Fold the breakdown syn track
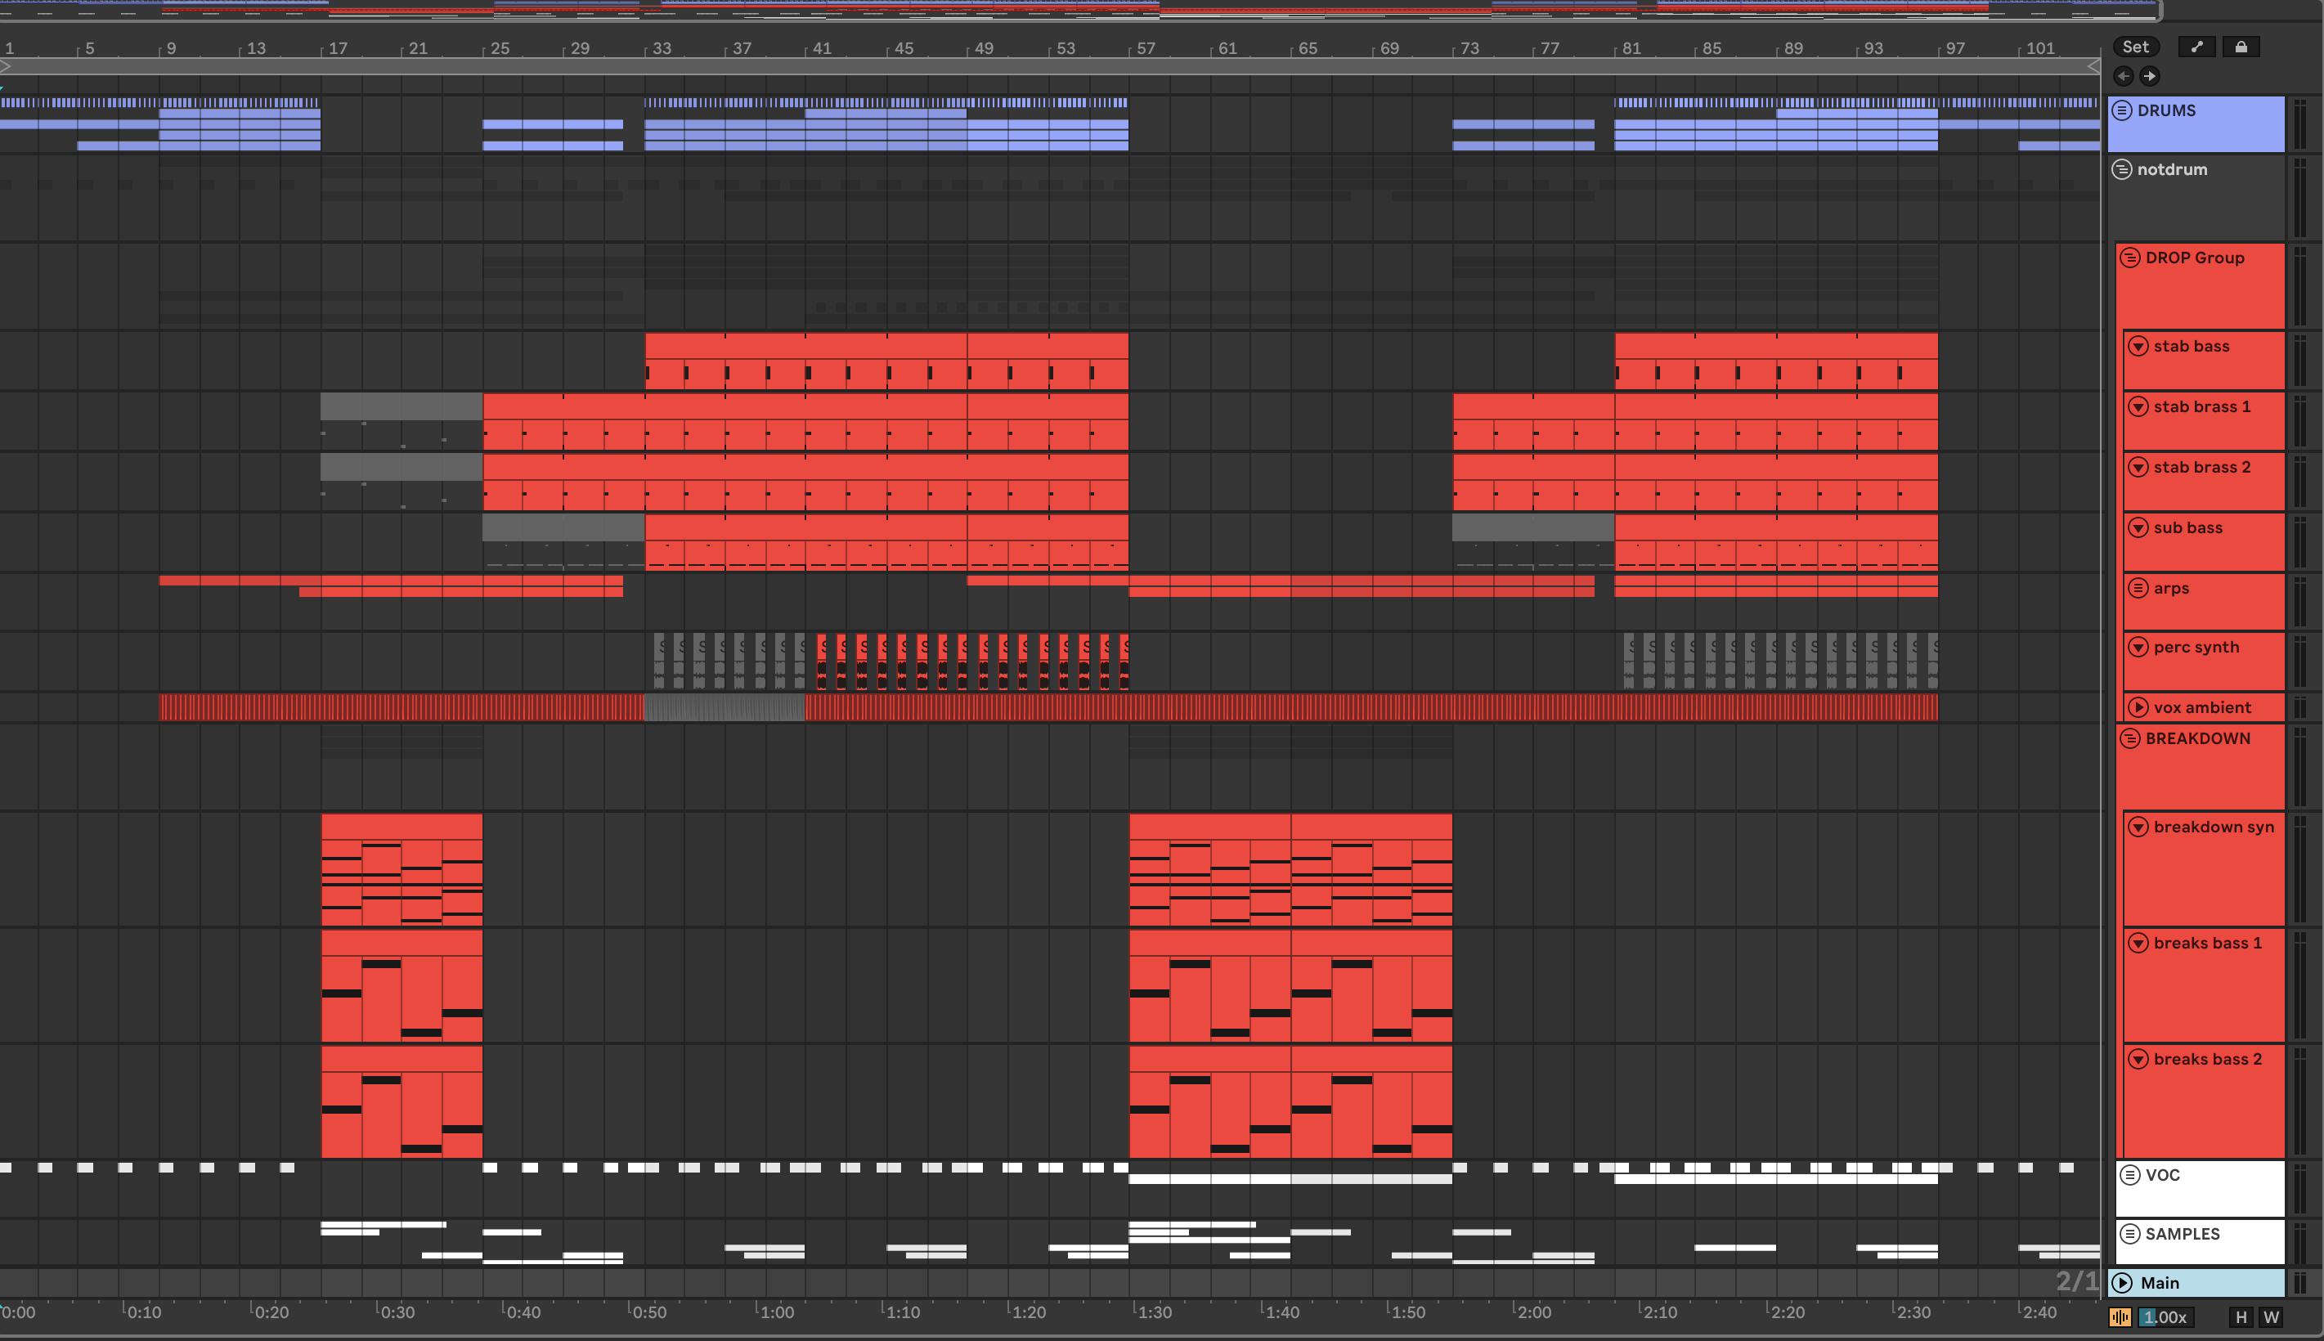The width and height of the screenshot is (2324, 1341). (x=2138, y=827)
